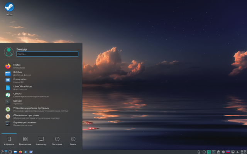Click the Бендер user avatar
The width and height of the screenshot is (247, 154).
point(8,52)
